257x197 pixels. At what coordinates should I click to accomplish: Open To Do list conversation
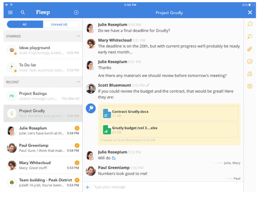click(43, 67)
